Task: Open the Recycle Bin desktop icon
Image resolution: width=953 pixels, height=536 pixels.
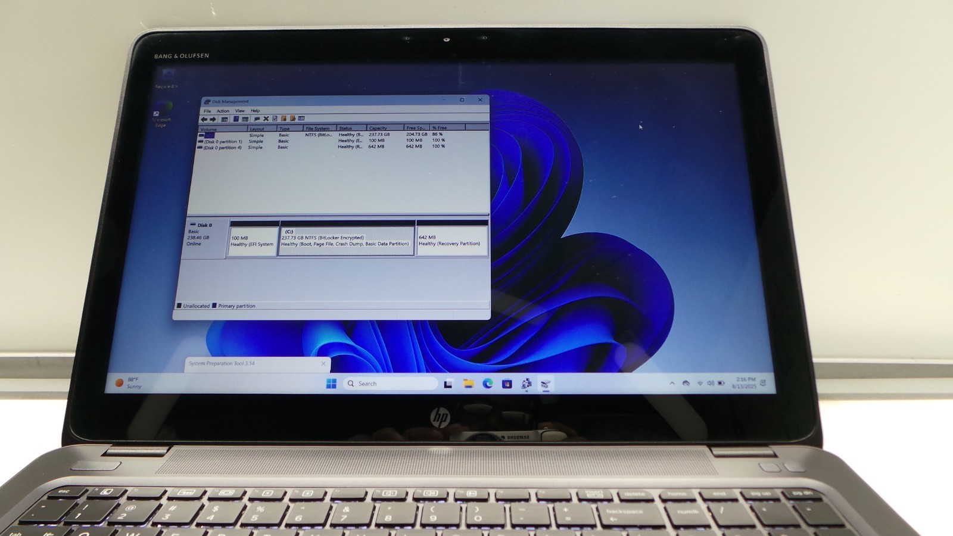Action: [x=167, y=78]
